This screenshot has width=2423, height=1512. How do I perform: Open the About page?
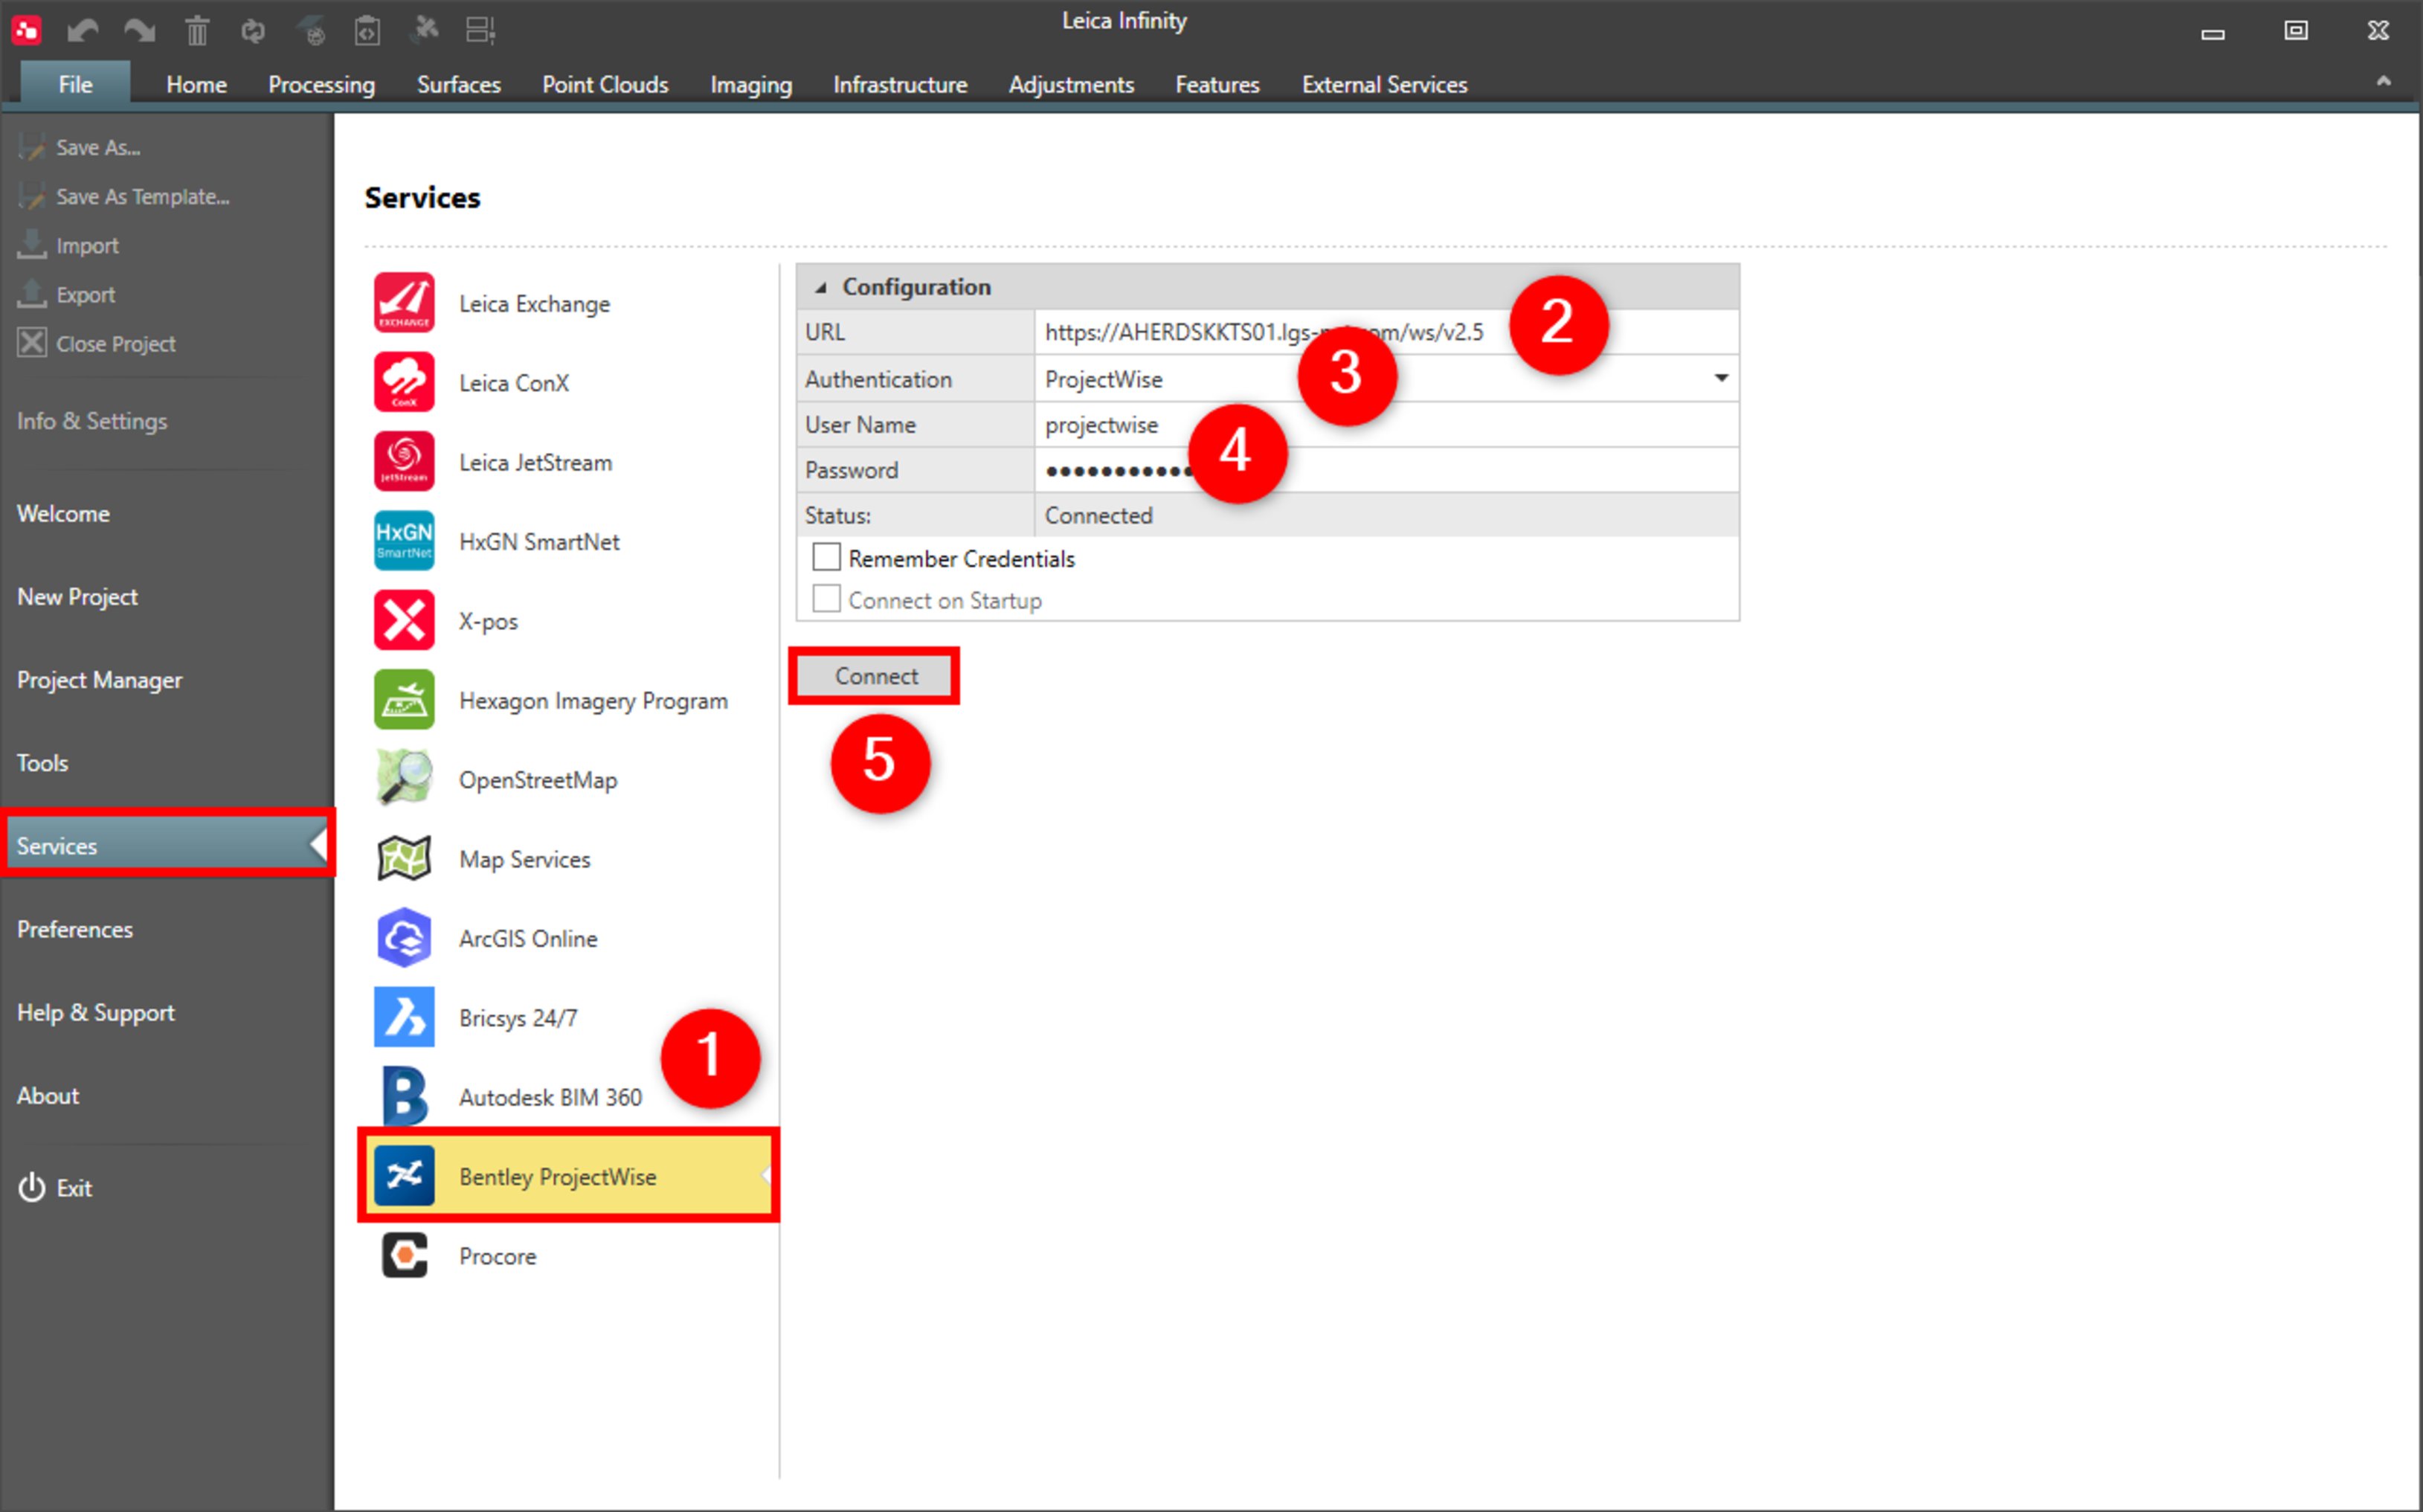(x=47, y=1095)
